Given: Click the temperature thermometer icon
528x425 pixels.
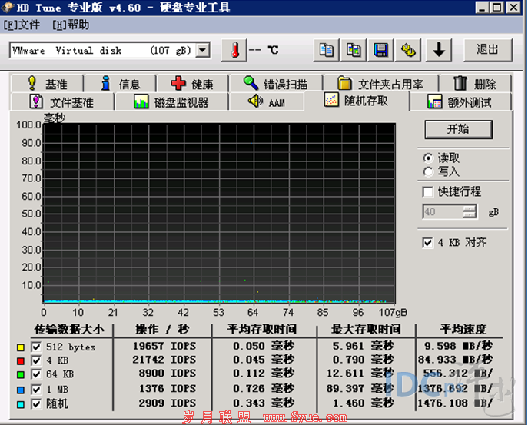Looking at the screenshot, I should [234, 50].
